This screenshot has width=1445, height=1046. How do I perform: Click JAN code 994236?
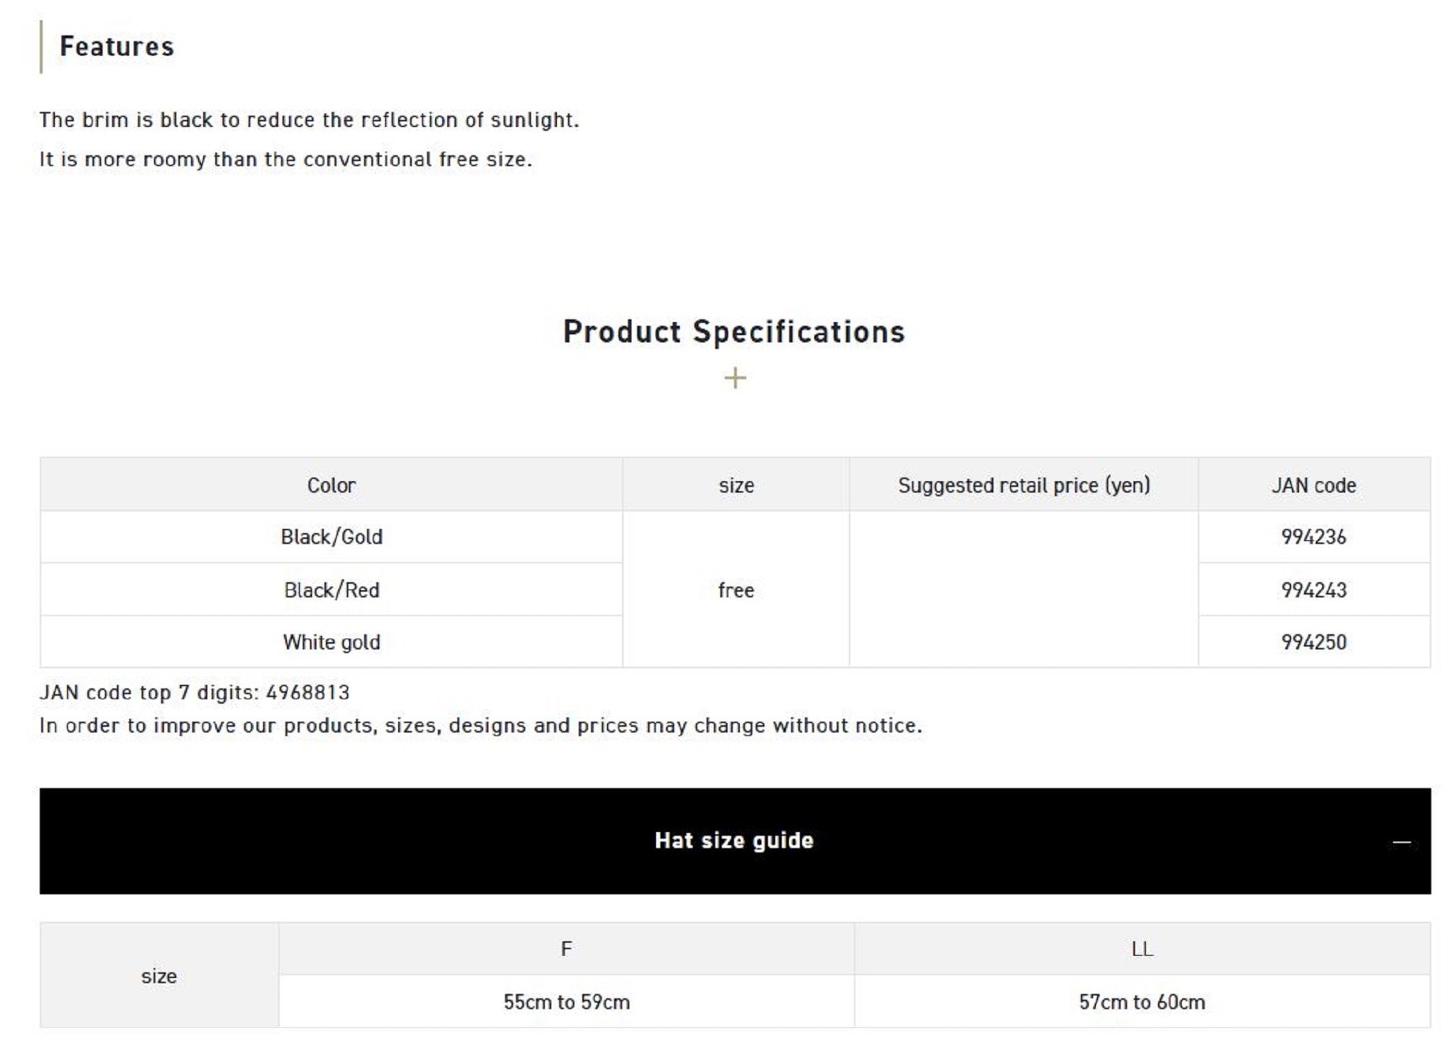[x=1314, y=537]
